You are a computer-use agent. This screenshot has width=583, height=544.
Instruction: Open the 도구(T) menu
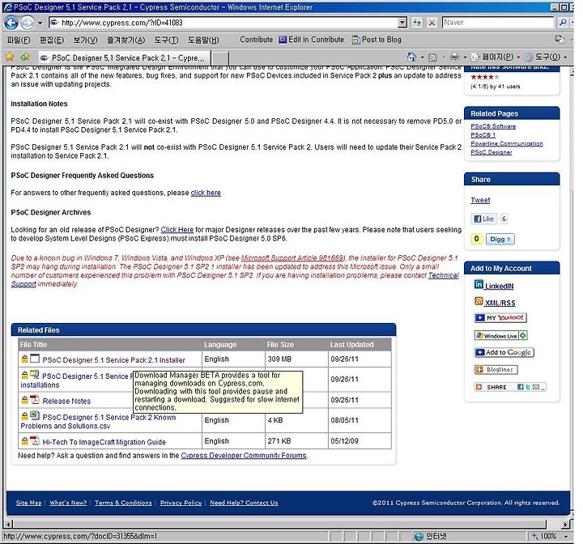click(166, 40)
